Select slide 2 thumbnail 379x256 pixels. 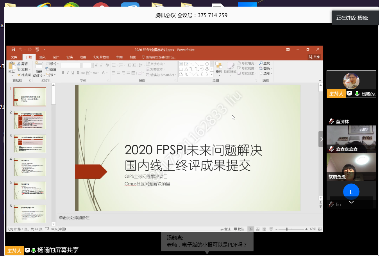click(30, 120)
